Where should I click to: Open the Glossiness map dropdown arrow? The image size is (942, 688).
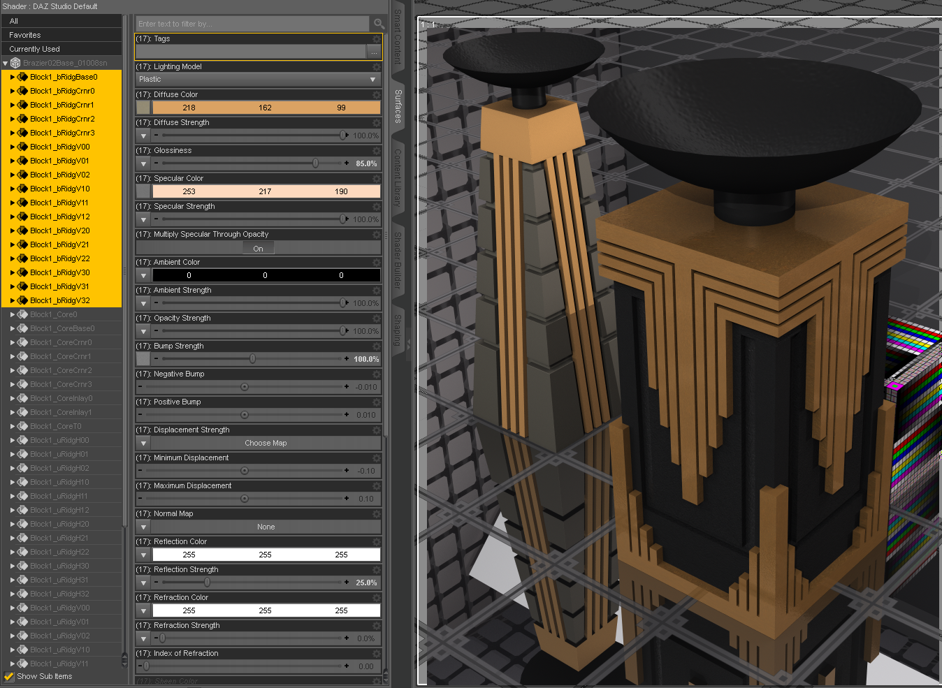click(143, 163)
